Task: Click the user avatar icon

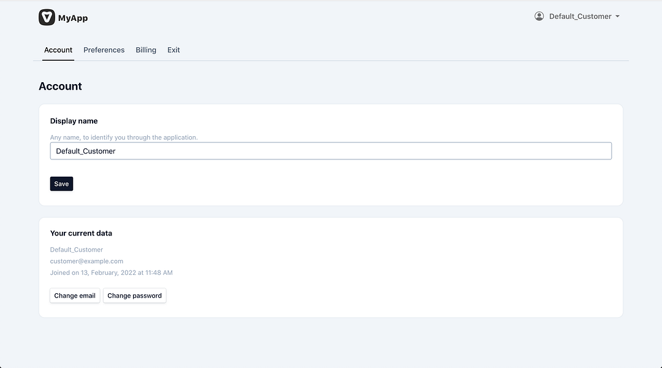Action: pyautogui.click(x=539, y=16)
